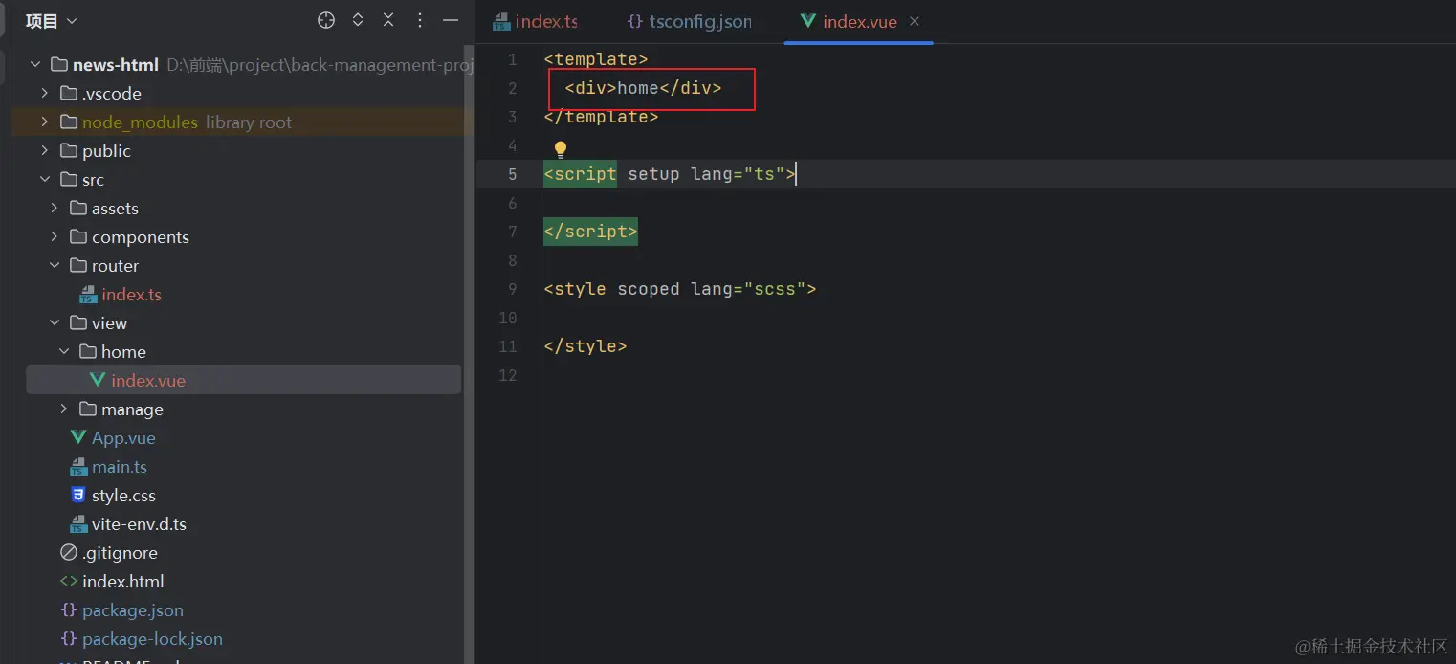The height and width of the screenshot is (664, 1456).
Task: Click the yellow lightbulb quick-fix icon
Action: point(561,149)
